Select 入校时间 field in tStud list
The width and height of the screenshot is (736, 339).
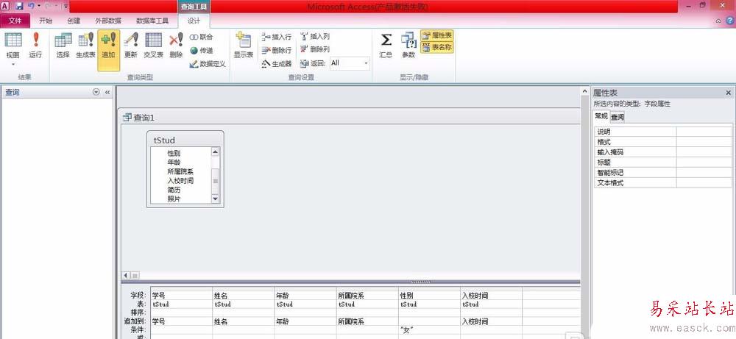tap(180, 180)
